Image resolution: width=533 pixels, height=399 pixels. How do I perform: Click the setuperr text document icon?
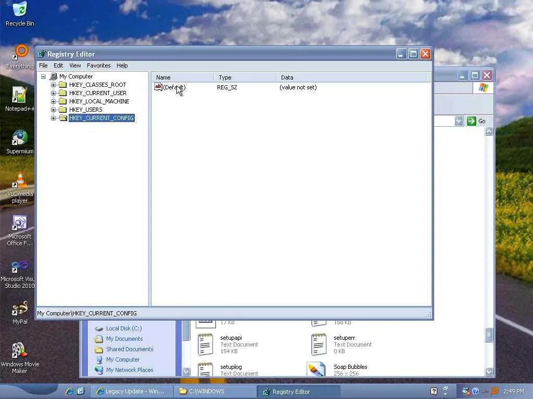coord(319,344)
